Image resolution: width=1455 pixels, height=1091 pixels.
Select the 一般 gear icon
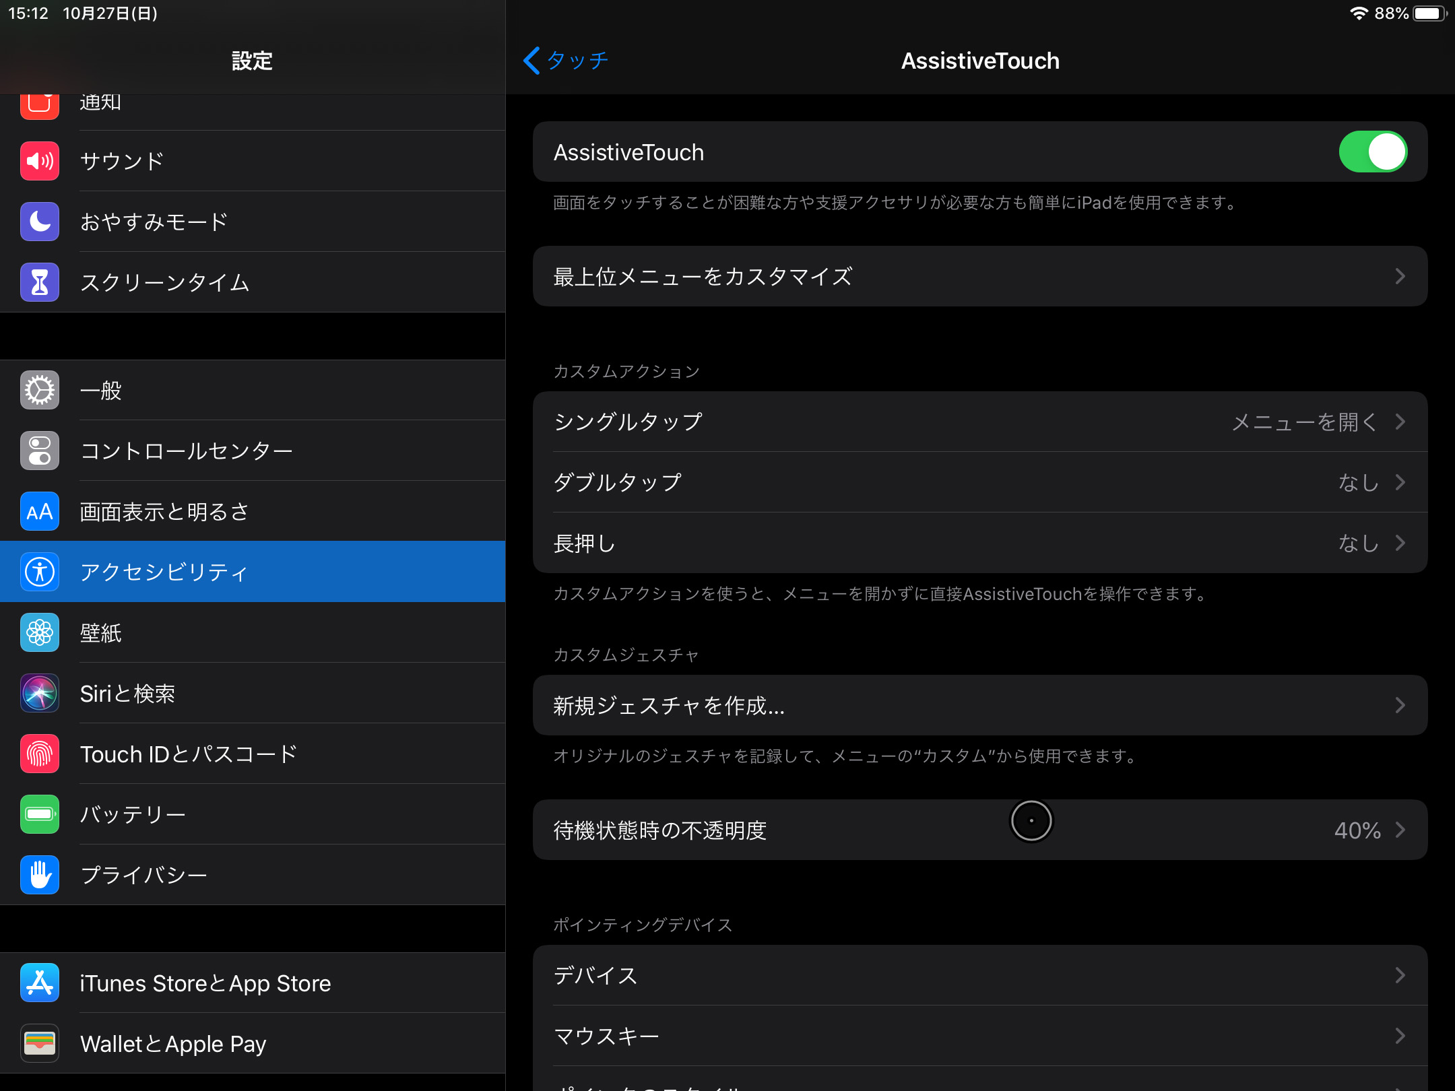(x=39, y=390)
